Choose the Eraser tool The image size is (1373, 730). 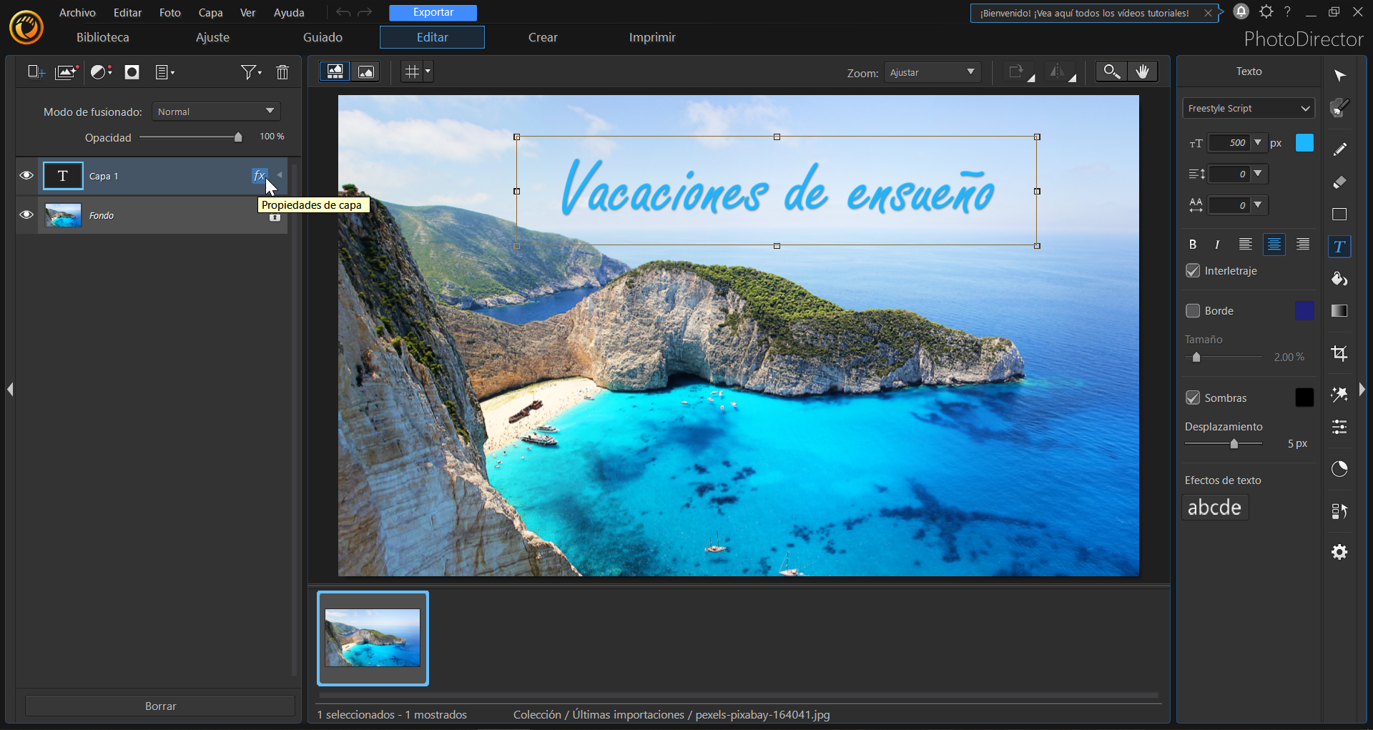pos(1339,182)
